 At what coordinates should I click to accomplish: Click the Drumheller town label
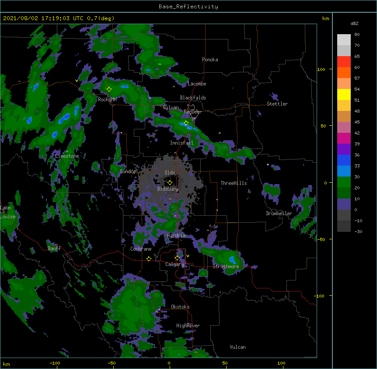pyautogui.click(x=279, y=213)
